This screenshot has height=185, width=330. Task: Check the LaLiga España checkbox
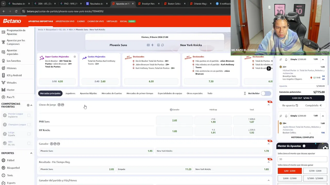29,134
